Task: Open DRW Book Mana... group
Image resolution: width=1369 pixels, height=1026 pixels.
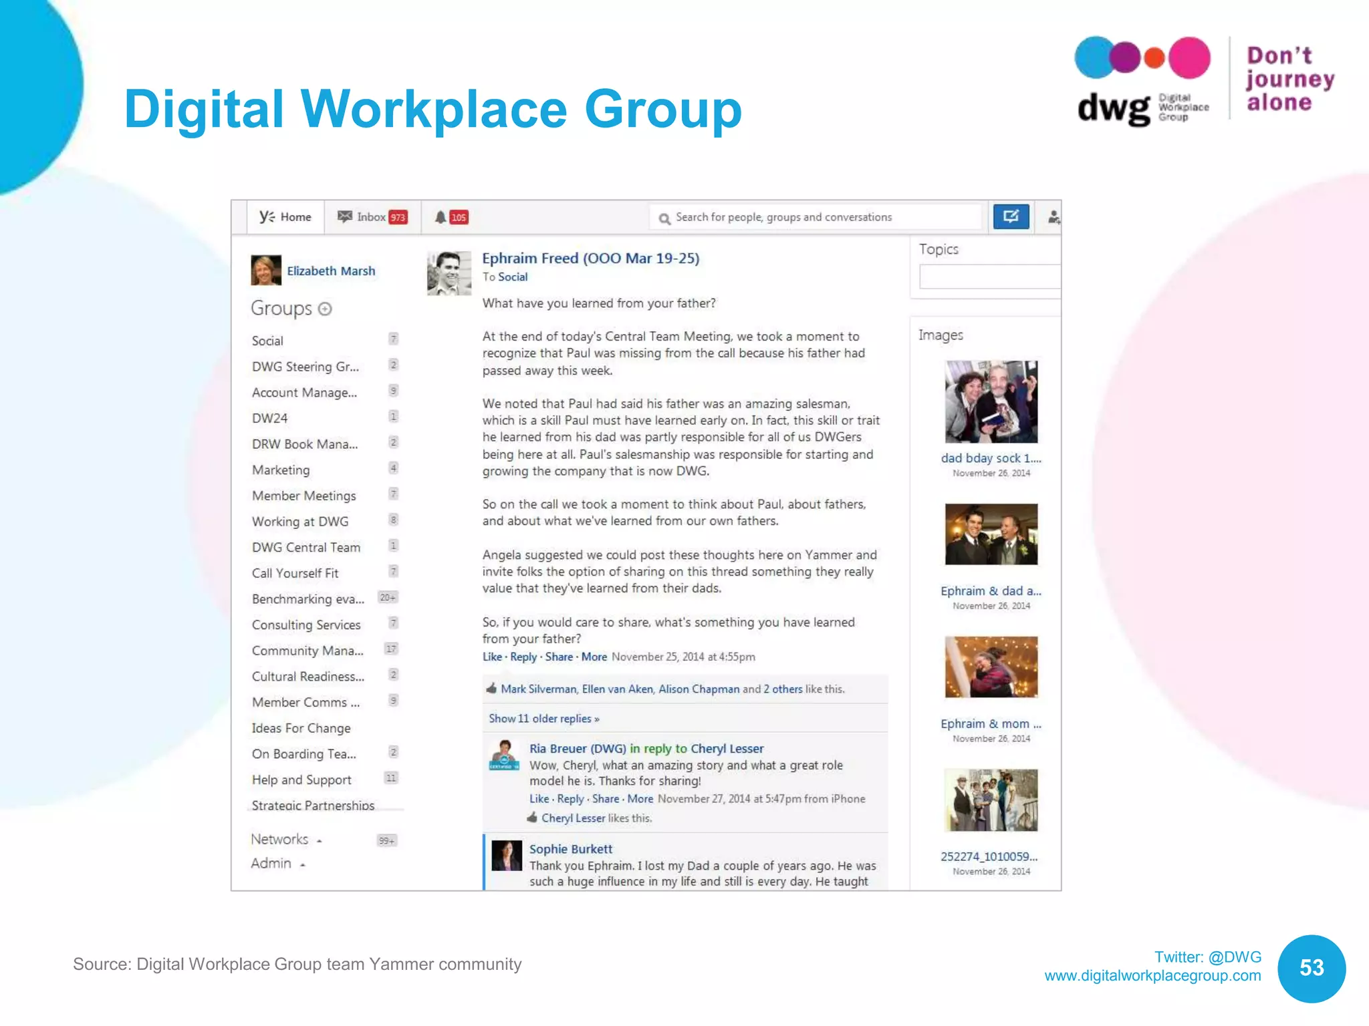Action: pyautogui.click(x=305, y=444)
